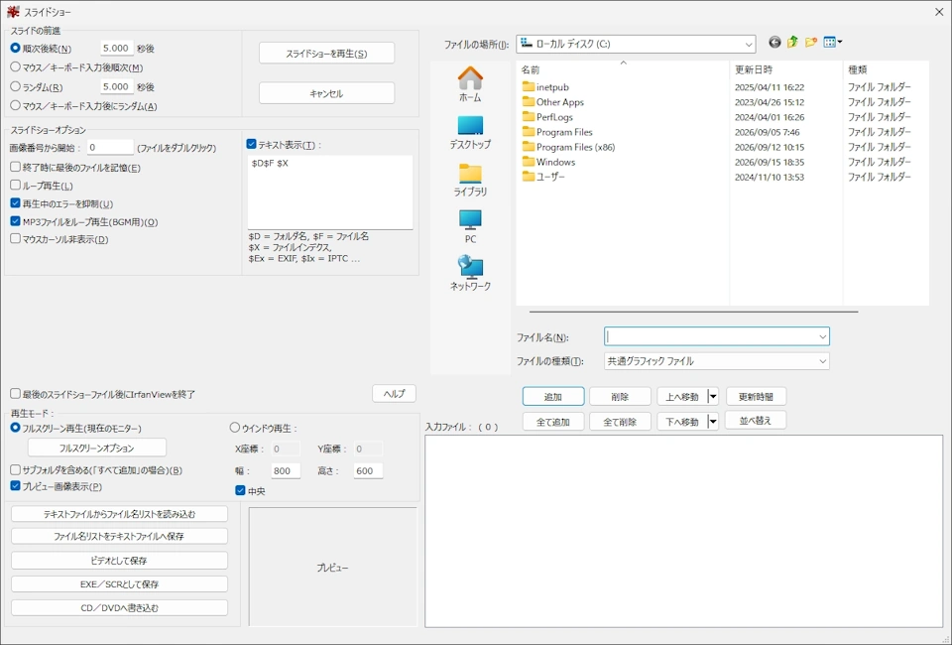This screenshot has height=645, width=952.
Task: Select マウス/キーボード入力後順次 radio button
Action: [x=15, y=67]
